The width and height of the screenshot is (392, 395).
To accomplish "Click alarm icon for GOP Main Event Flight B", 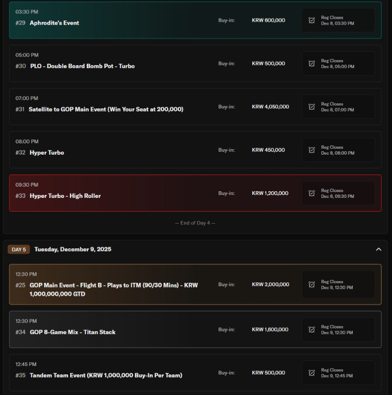I will [x=311, y=284].
